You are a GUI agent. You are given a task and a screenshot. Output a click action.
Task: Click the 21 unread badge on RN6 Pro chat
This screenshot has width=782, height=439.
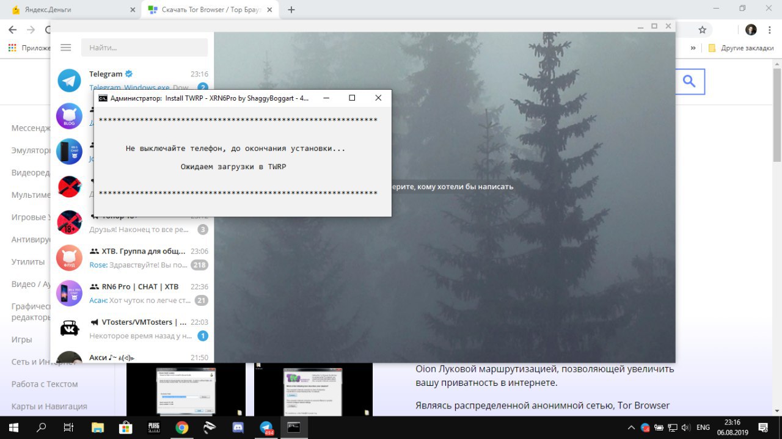pyautogui.click(x=201, y=300)
